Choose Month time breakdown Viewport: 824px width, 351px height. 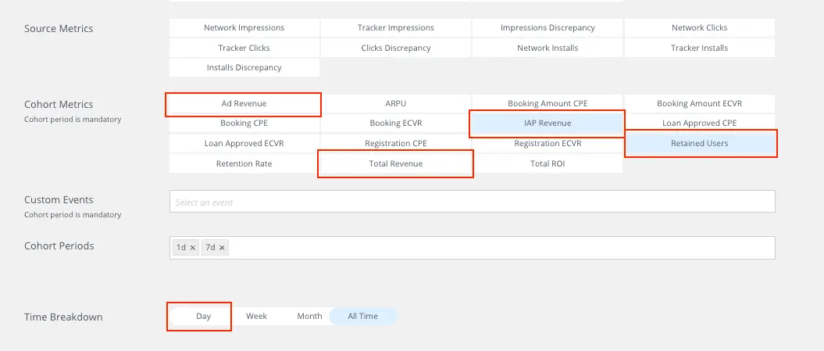(309, 317)
